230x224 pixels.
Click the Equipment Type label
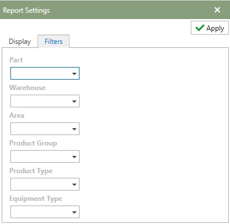(x=36, y=199)
